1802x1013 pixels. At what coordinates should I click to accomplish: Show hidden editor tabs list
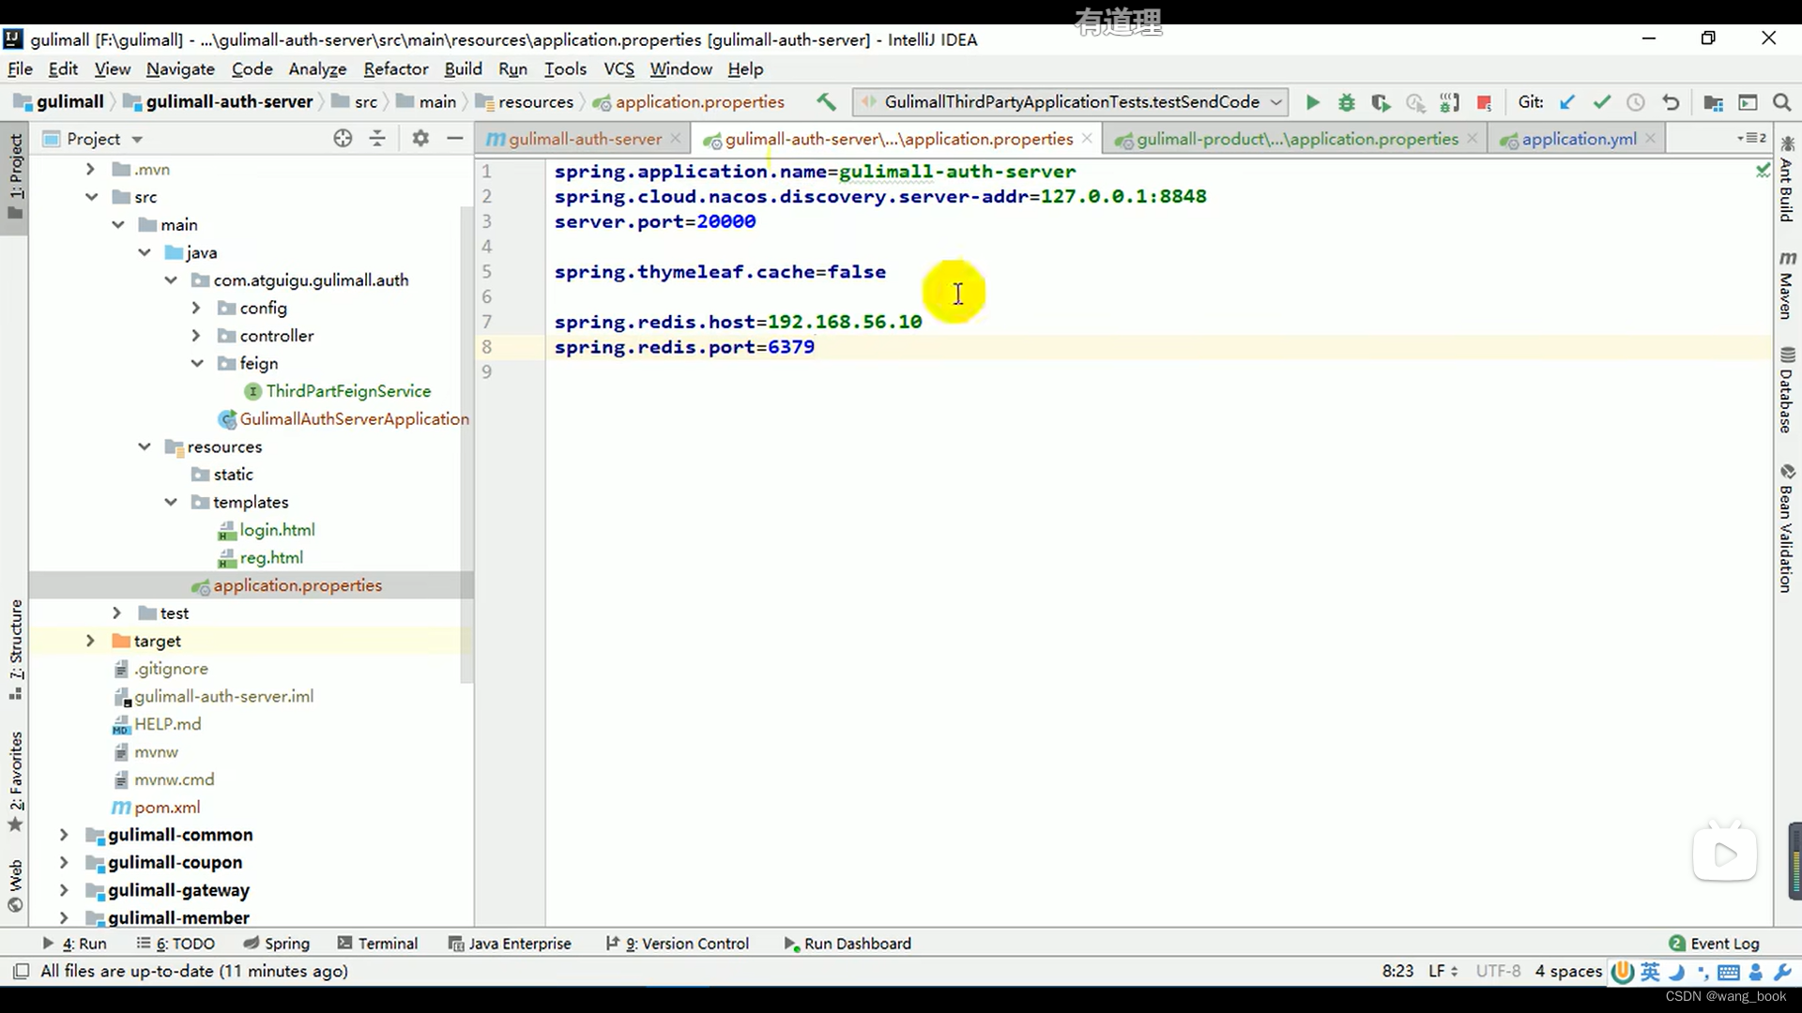click(x=1751, y=139)
